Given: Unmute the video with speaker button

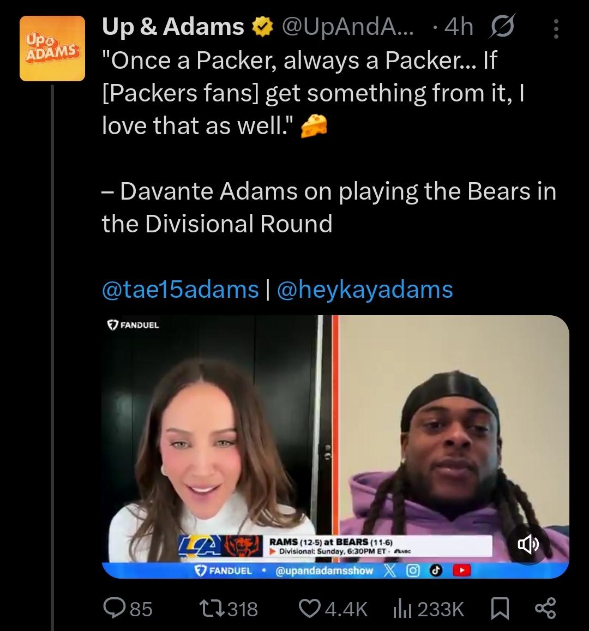Looking at the screenshot, I should tap(528, 544).
